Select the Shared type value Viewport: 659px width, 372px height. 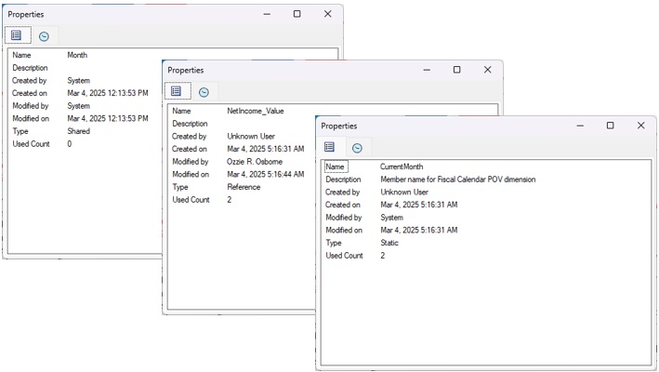coord(79,131)
